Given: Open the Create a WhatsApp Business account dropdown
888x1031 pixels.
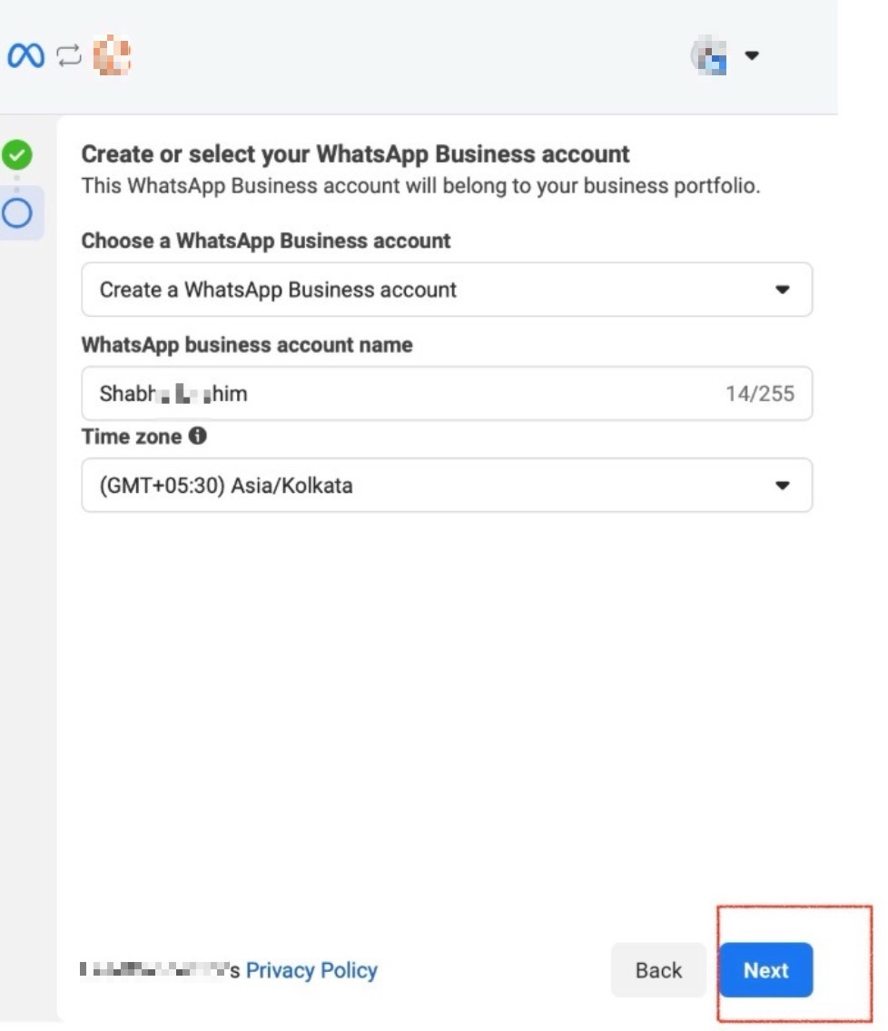Looking at the screenshot, I should [427, 290].
